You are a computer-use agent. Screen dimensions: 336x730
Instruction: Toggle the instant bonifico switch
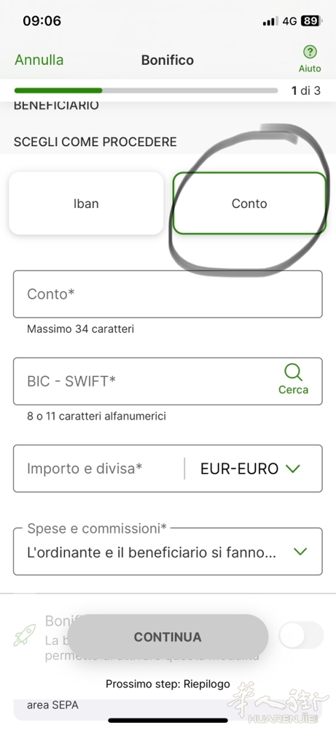tap(301, 634)
